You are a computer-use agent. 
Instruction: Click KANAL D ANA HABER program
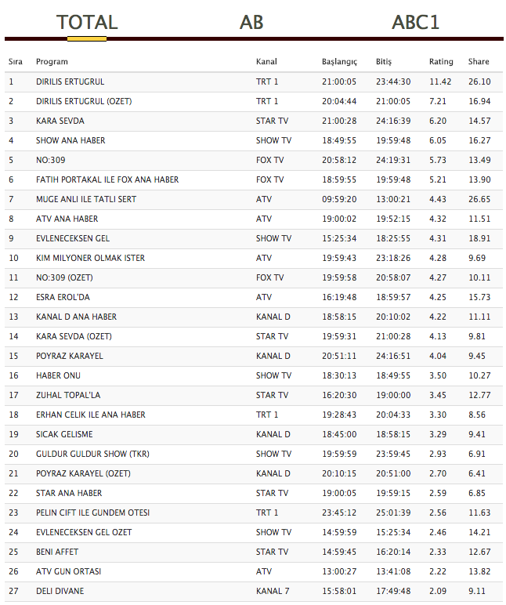pyautogui.click(x=76, y=317)
